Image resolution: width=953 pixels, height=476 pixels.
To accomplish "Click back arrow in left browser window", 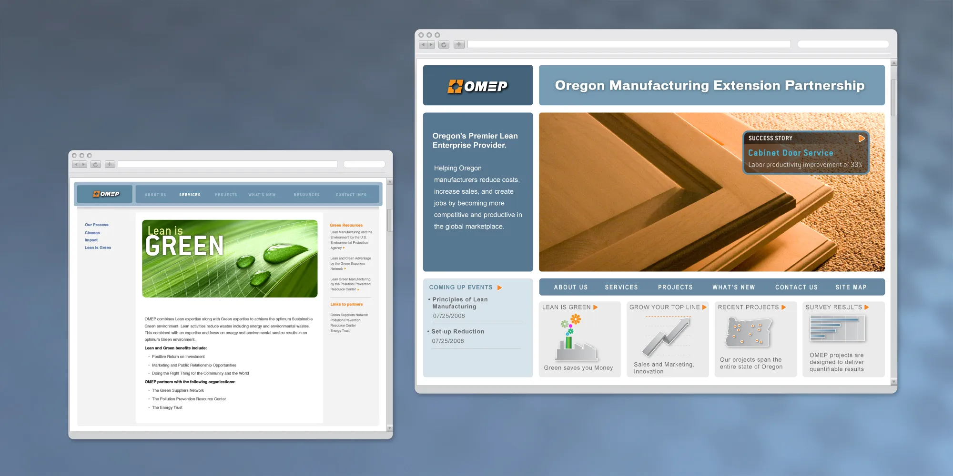I will pyautogui.click(x=76, y=165).
